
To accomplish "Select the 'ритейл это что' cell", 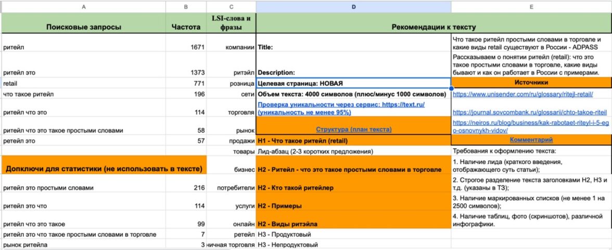I will [84, 201].
